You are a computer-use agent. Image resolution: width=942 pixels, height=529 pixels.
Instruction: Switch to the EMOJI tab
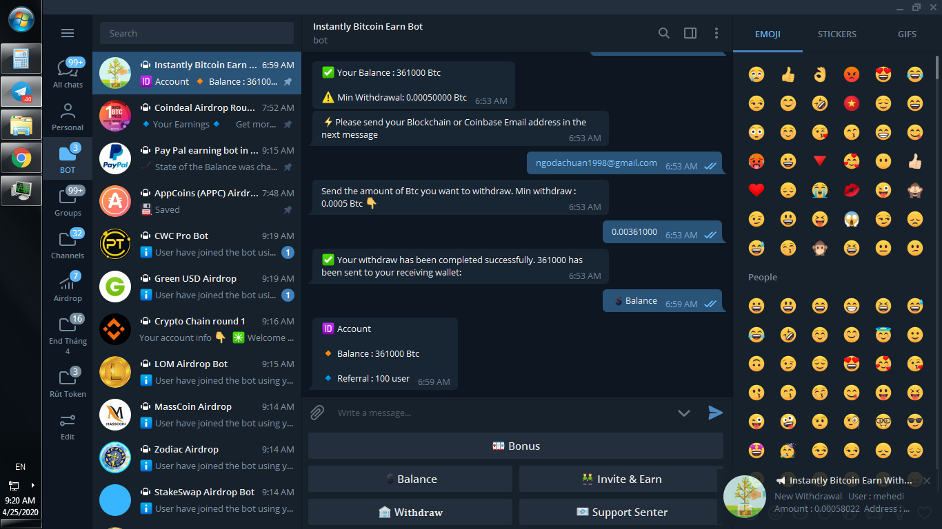tap(768, 34)
